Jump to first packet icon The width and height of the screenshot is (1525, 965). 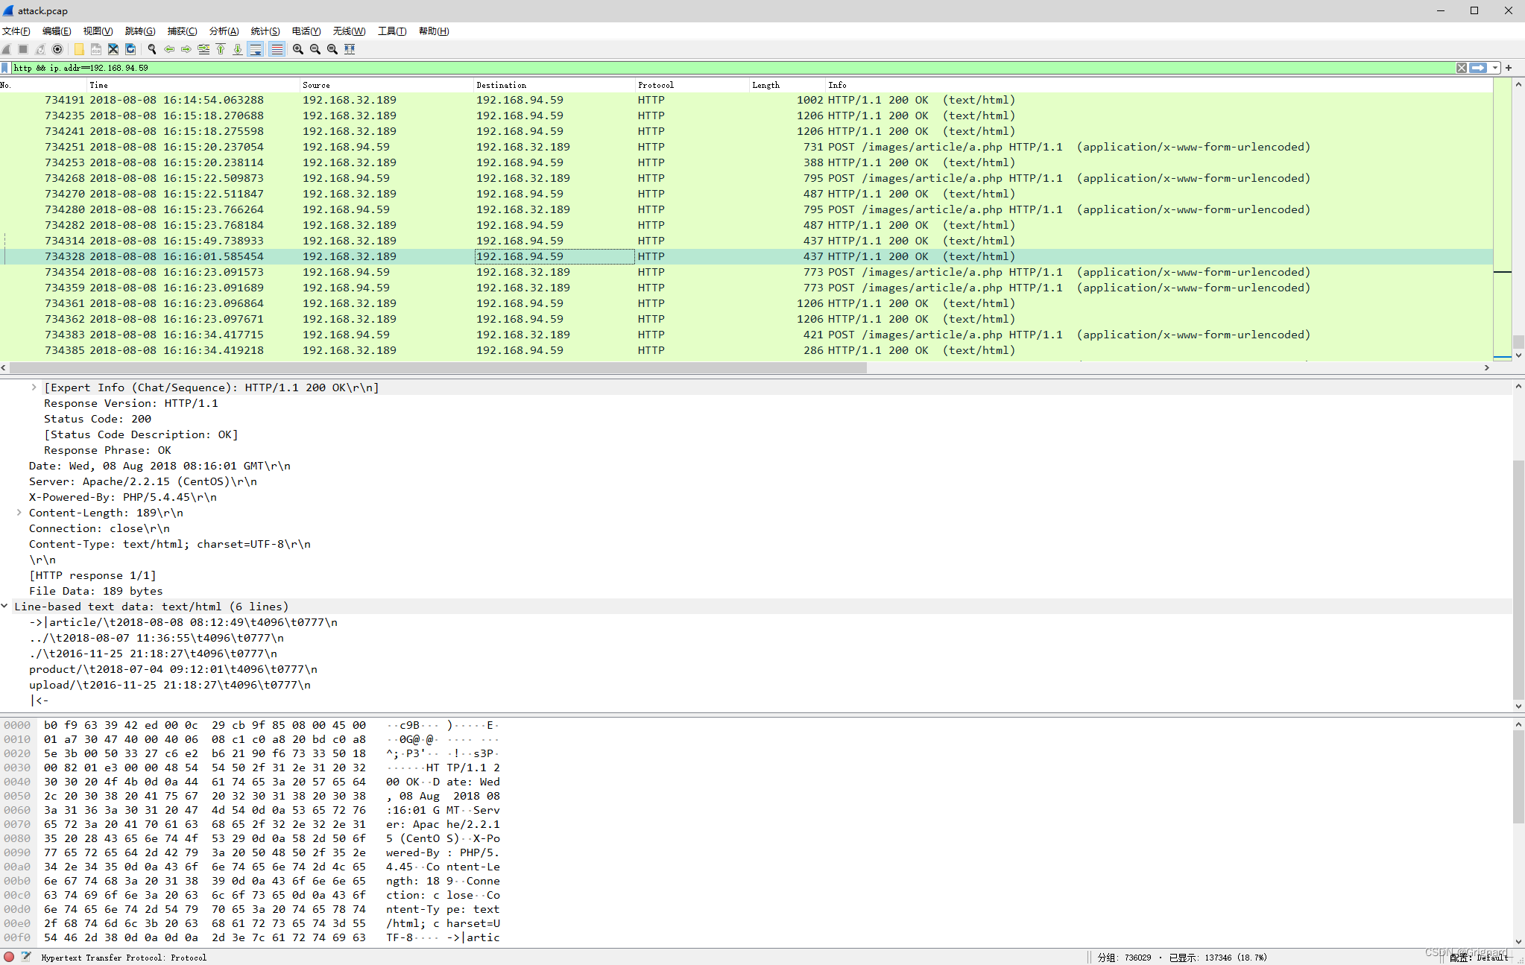(221, 49)
